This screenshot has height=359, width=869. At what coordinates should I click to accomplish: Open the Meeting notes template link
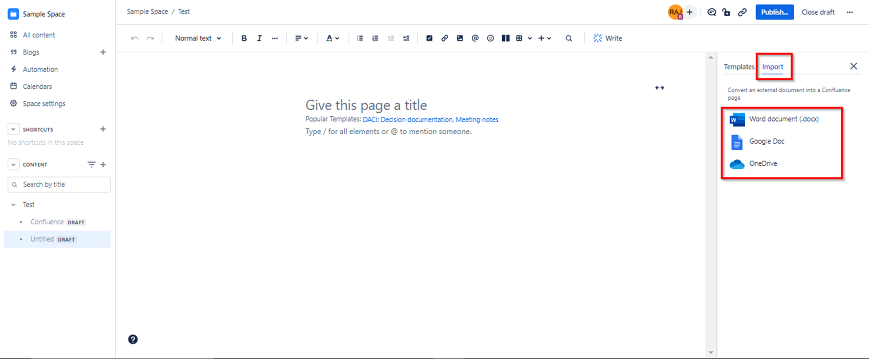[477, 120]
